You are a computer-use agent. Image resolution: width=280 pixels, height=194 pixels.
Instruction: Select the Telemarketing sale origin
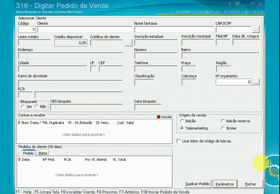click(182, 128)
